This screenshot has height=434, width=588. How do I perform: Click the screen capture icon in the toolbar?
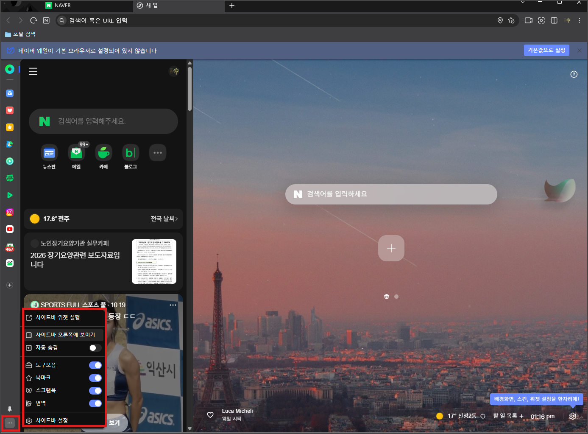541,20
